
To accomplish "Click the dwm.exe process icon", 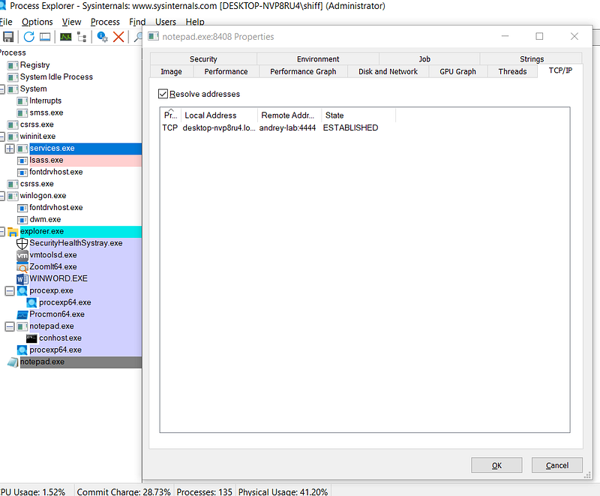I will (x=22, y=220).
